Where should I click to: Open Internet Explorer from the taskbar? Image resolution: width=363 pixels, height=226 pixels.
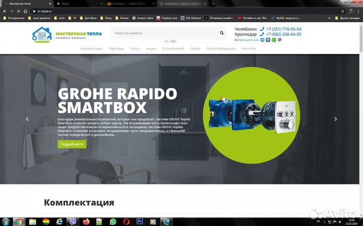59,222
